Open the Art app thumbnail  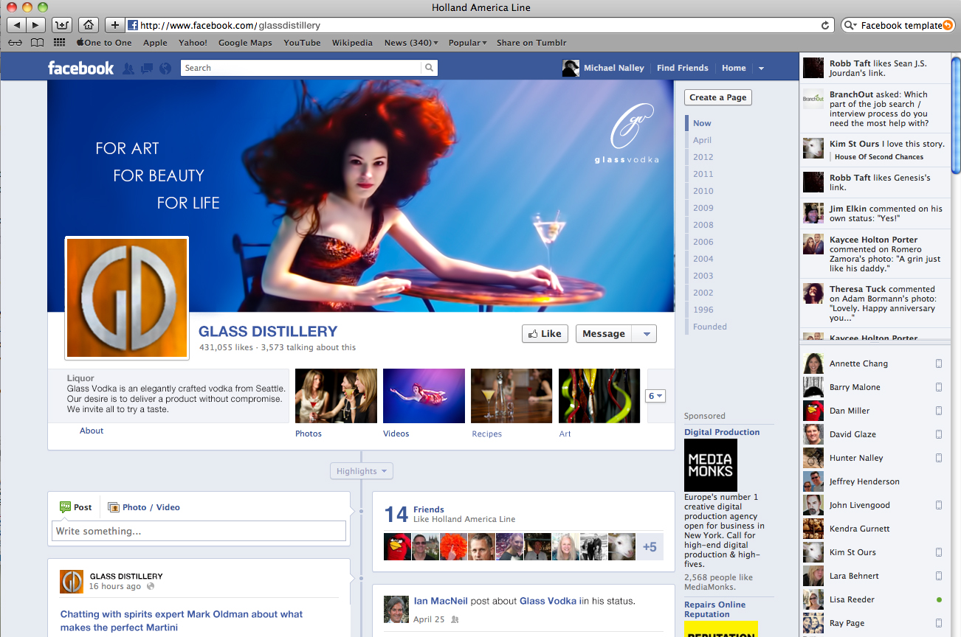click(x=599, y=396)
